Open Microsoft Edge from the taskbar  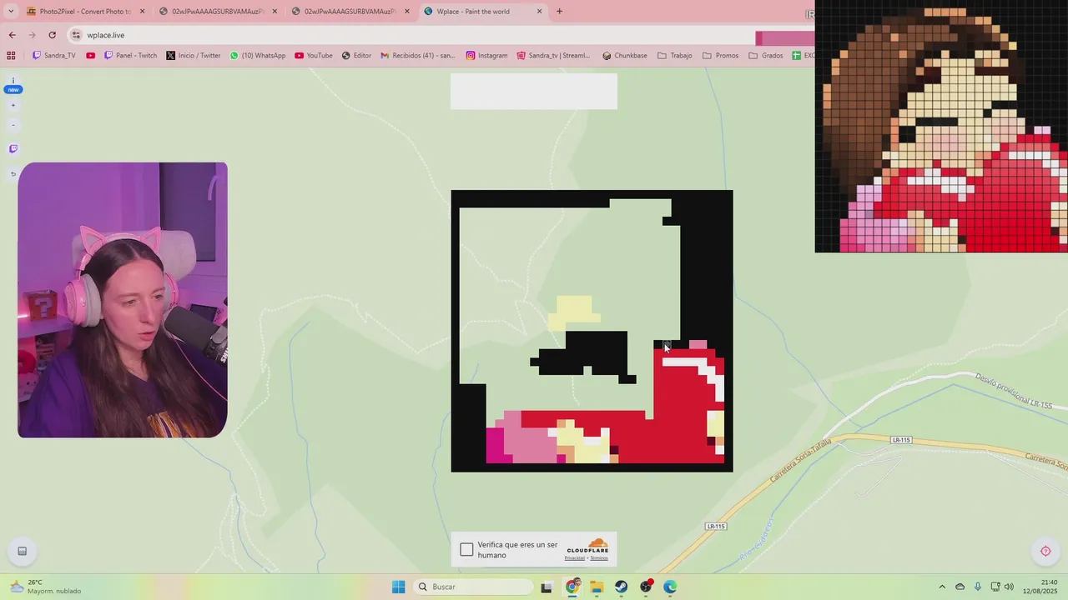point(670,587)
